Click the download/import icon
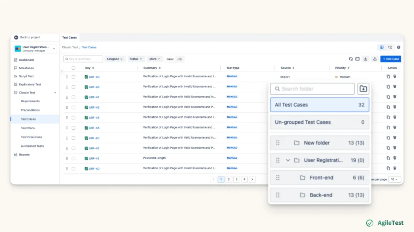This screenshot has height=232, width=414. (365, 59)
